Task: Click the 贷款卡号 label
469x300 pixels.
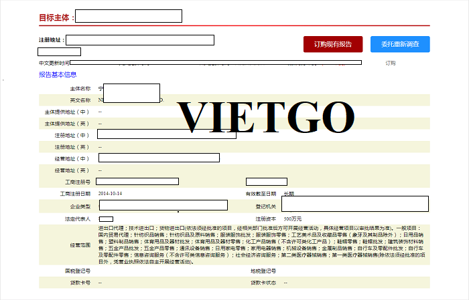Action: 80,283
